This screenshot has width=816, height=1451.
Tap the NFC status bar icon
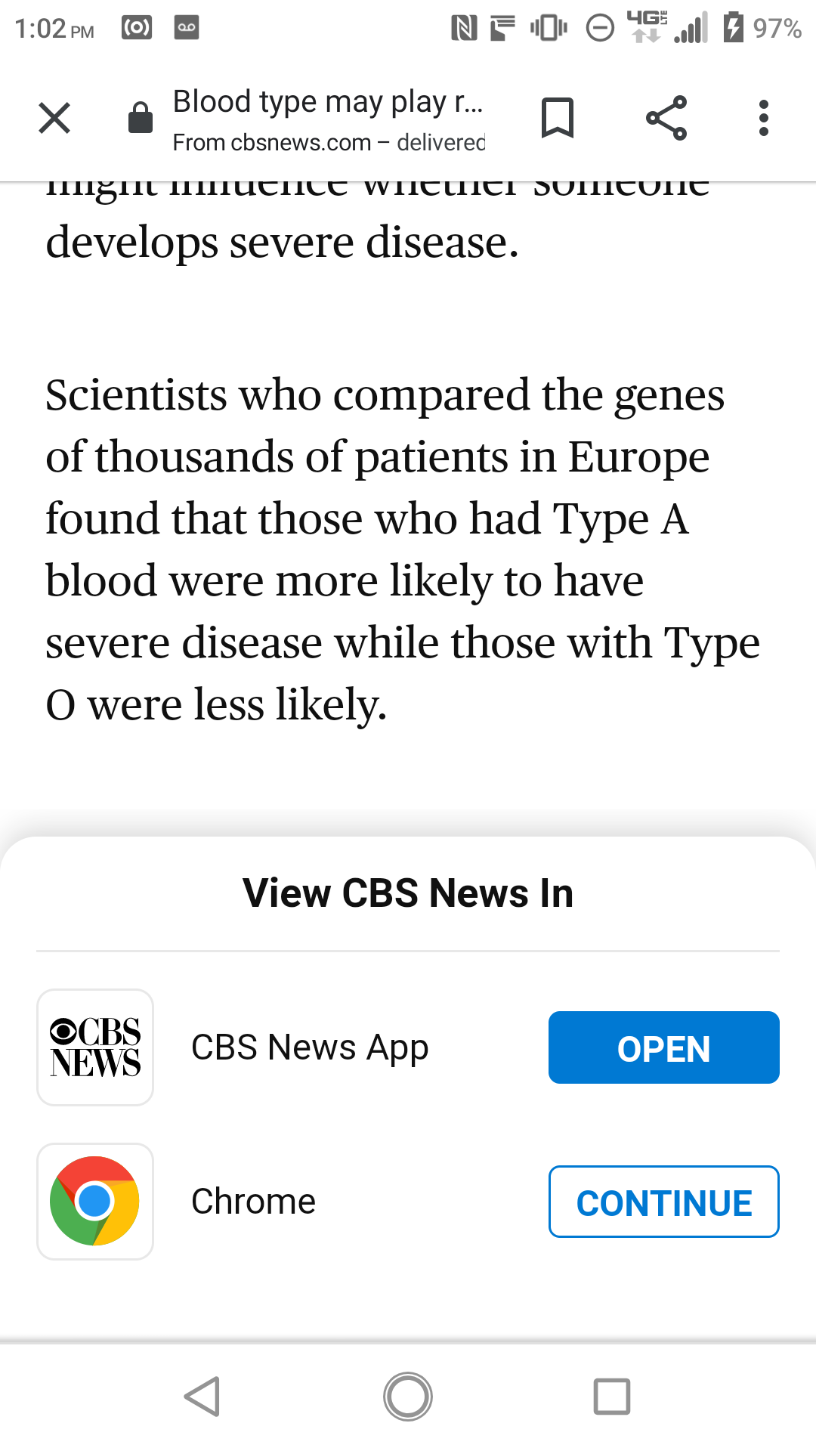pos(463,28)
